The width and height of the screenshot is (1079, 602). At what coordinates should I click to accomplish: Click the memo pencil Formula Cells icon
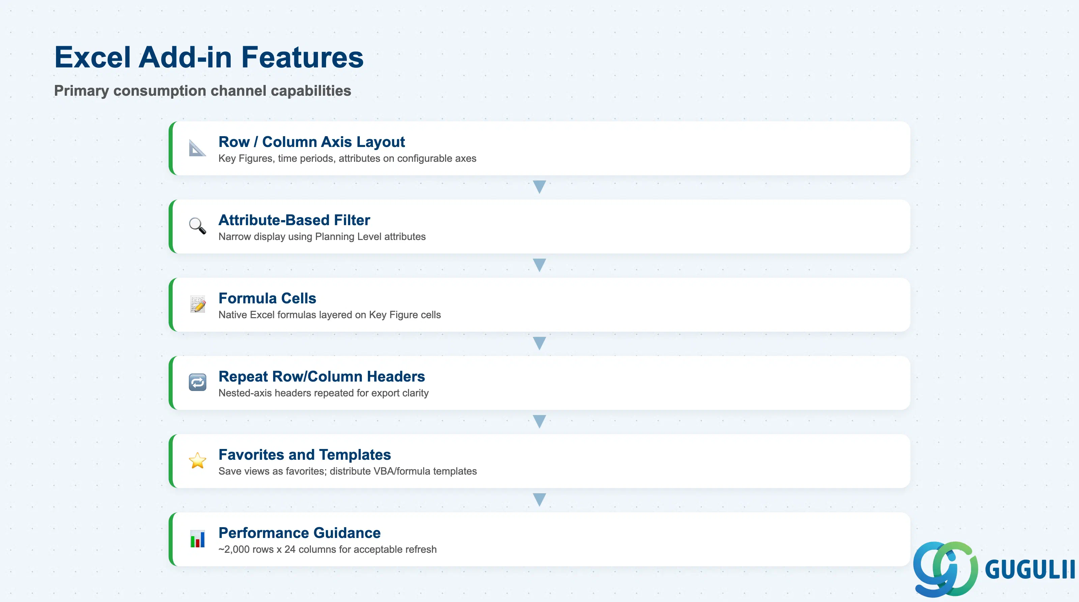pyautogui.click(x=197, y=304)
